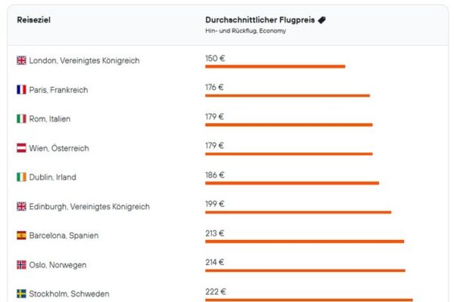
Task: Select the Italian flag beside Rom
Action: 21,119
